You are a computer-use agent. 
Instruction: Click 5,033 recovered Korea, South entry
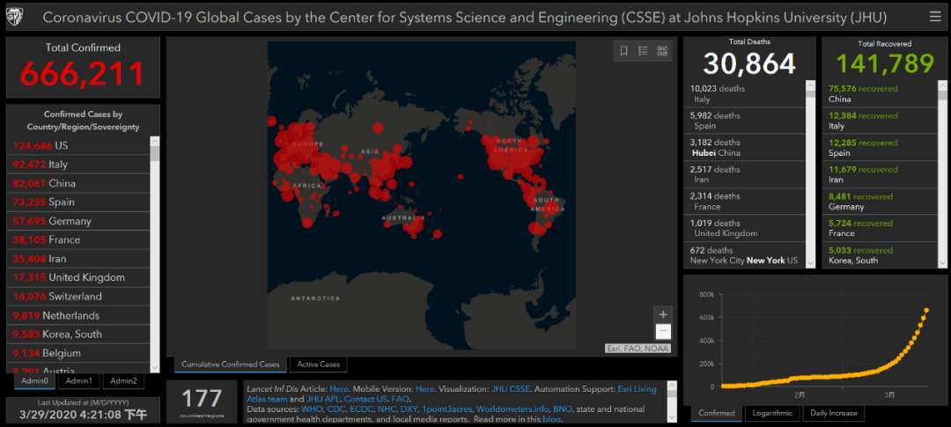point(880,254)
